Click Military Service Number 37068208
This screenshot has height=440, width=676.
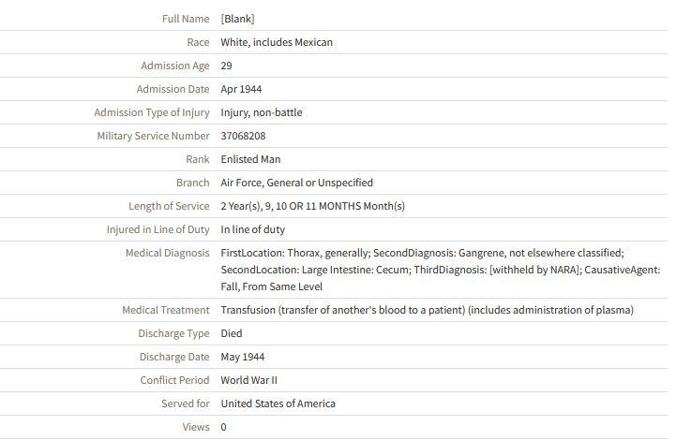click(243, 136)
